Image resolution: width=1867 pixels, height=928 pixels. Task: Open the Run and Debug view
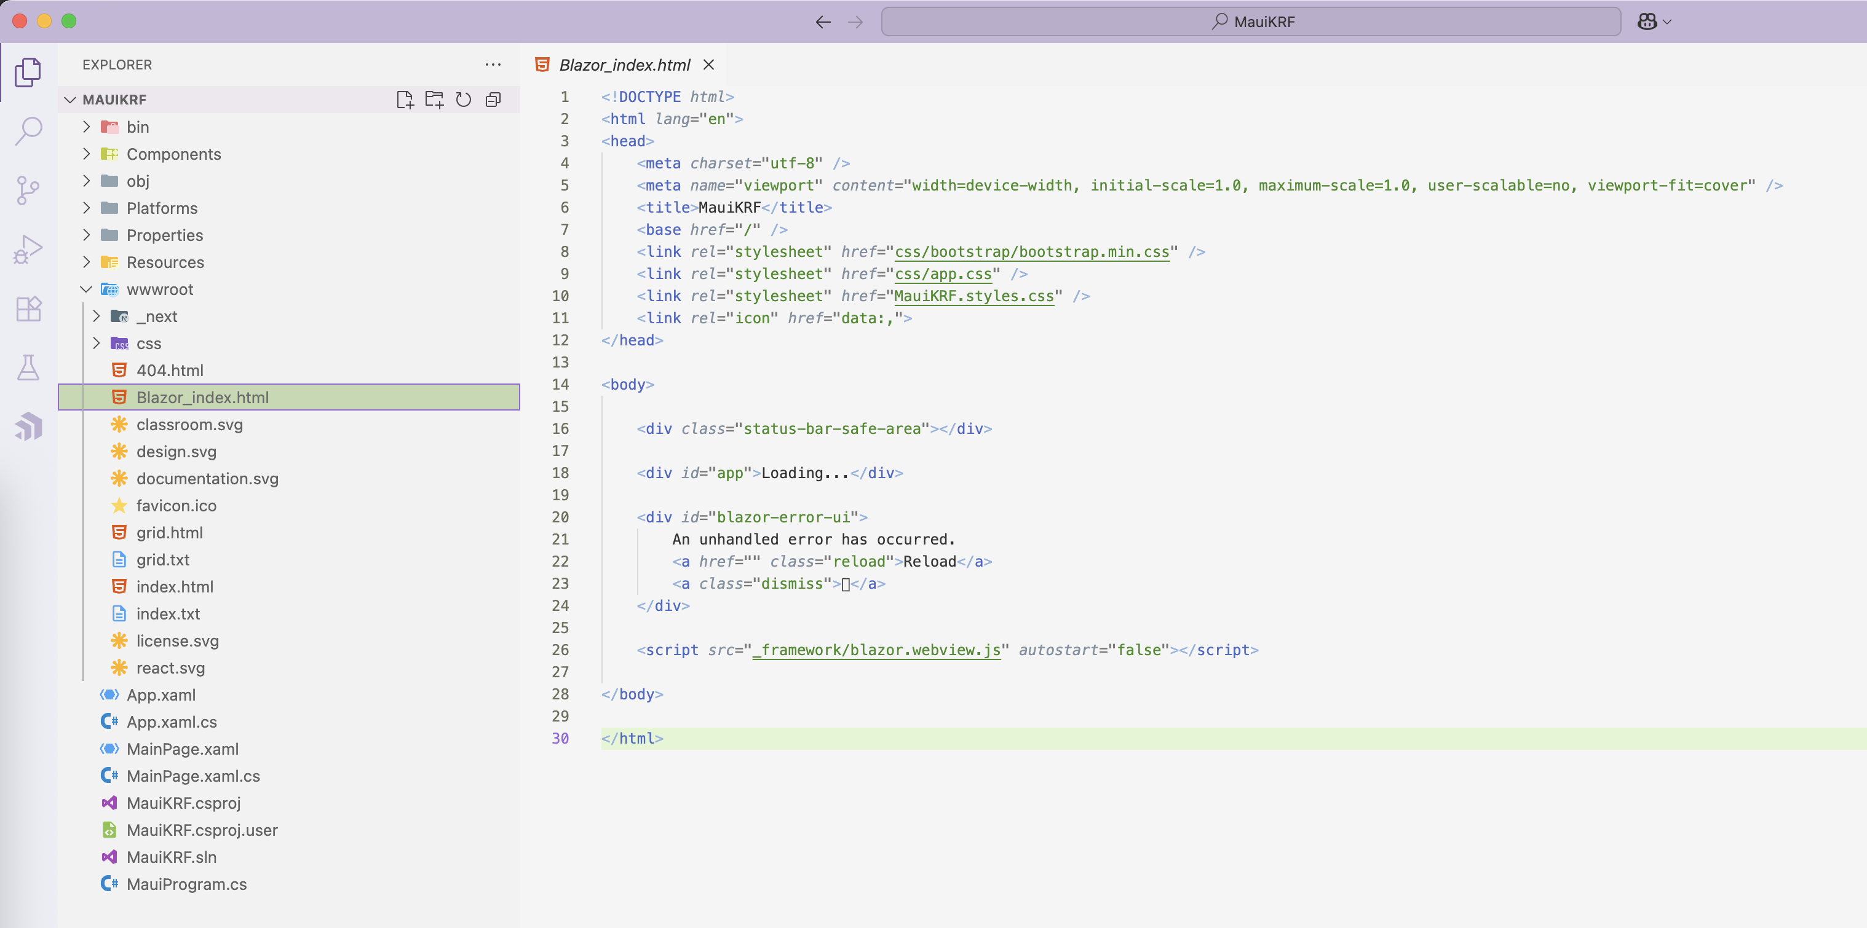click(x=28, y=250)
